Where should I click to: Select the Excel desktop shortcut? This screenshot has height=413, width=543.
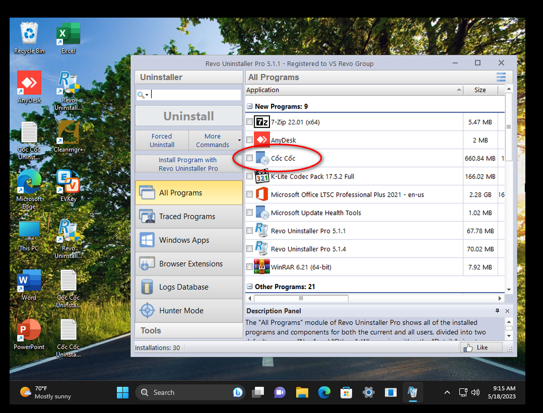click(x=68, y=38)
